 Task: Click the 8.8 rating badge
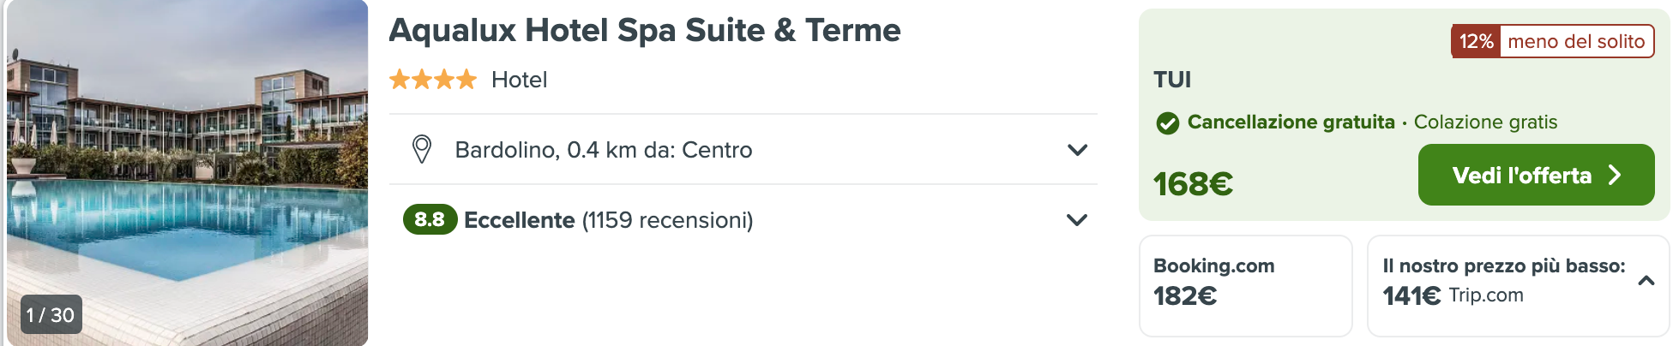pos(430,220)
